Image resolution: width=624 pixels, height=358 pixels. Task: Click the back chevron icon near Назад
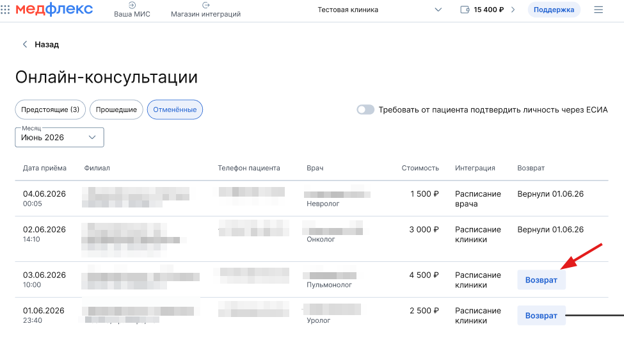25,45
